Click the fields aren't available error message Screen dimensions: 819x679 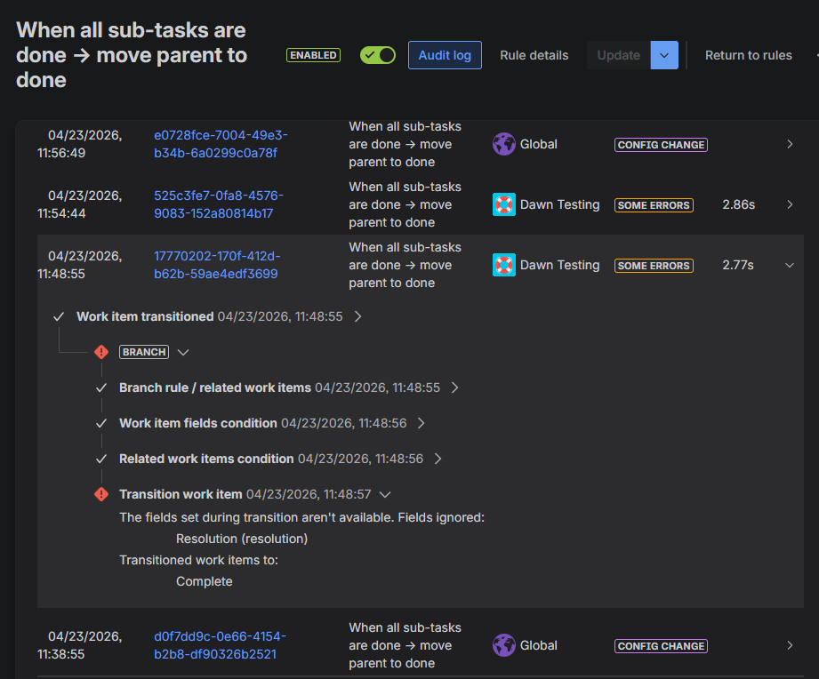302,517
